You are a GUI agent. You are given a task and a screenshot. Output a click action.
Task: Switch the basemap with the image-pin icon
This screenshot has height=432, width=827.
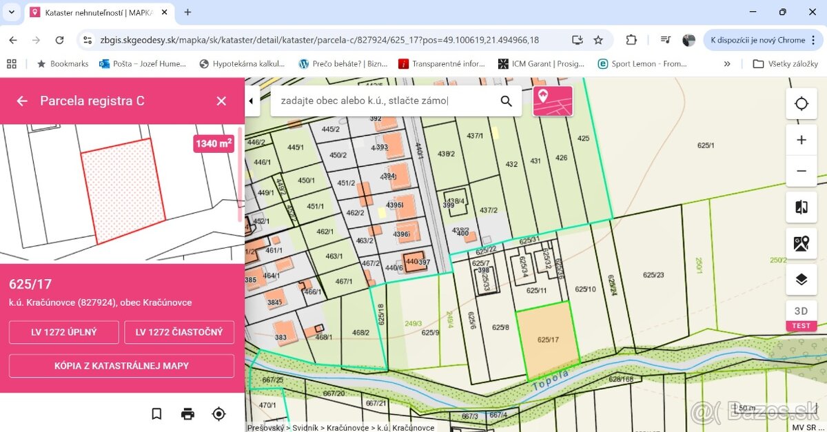pos(801,243)
